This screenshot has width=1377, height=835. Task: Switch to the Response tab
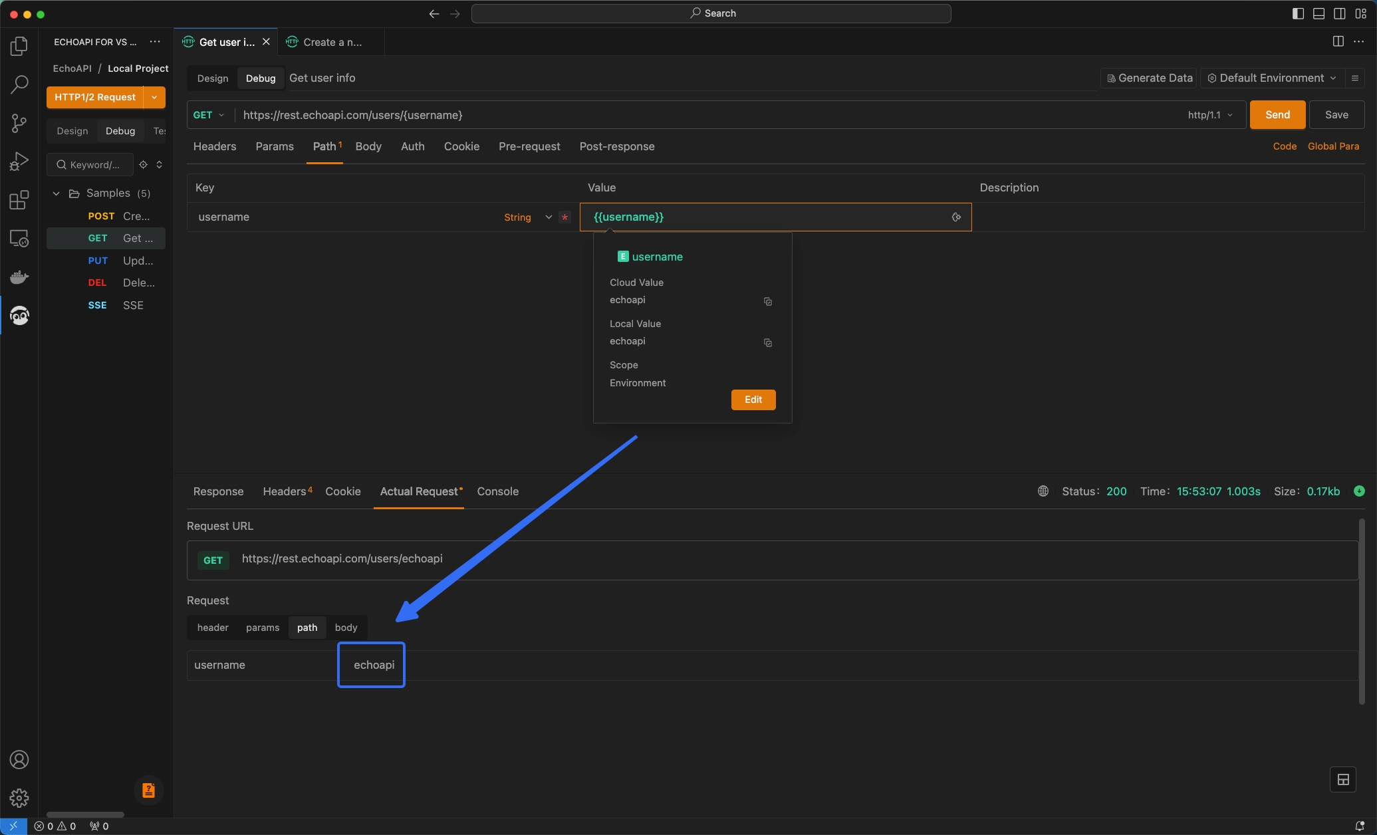[x=218, y=491]
